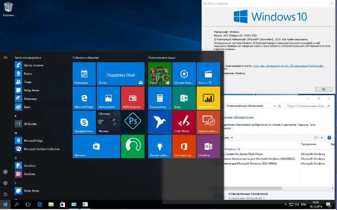
Task: Open the blue help question mark
Action: coord(329,138)
